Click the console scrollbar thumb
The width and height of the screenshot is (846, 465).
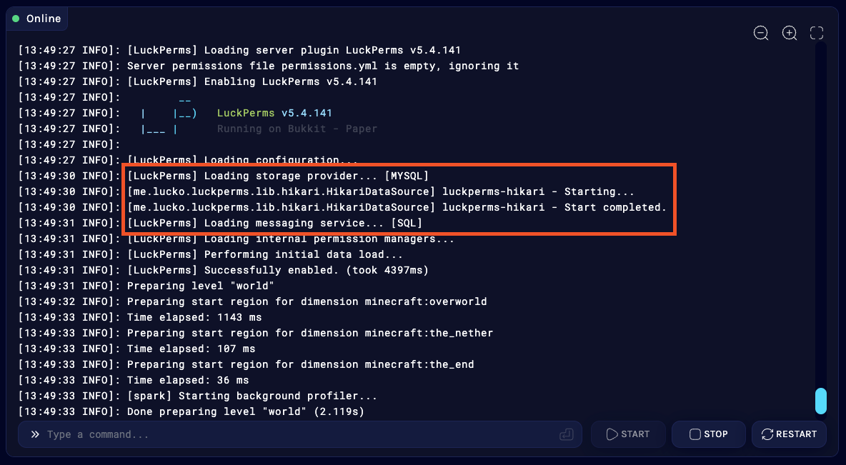pos(821,401)
